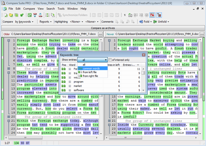Click the document with green arrow icon
The width and height of the screenshot is (206, 146).
pyautogui.click(x=53, y=15)
